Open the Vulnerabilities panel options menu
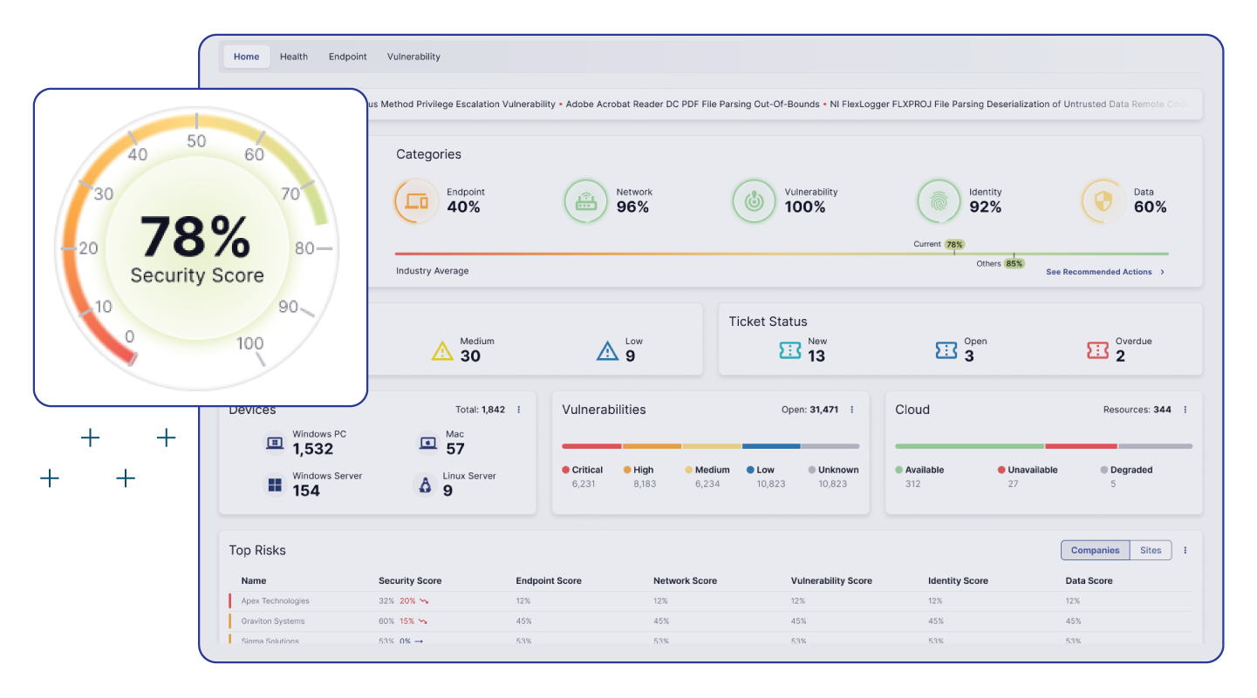The width and height of the screenshot is (1257, 698). [x=852, y=410]
